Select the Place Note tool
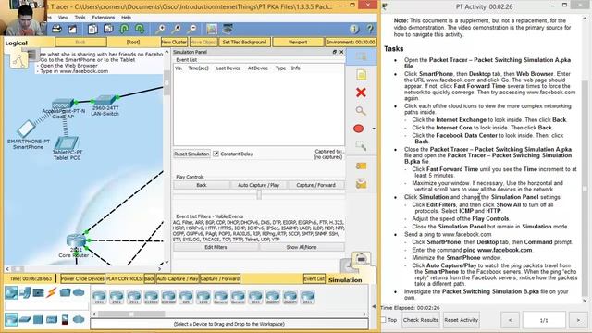The width and height of the screenshot is (592, 333). tap(361, 75)
